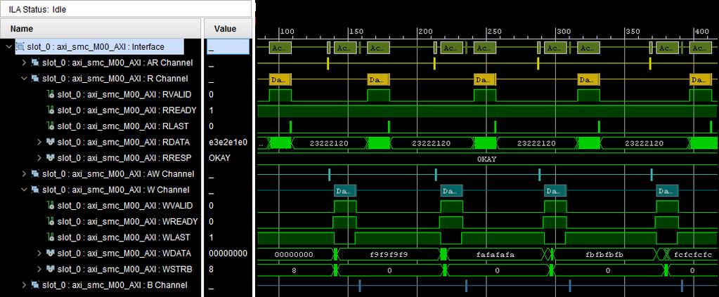Expand the AR Channel group
Screen dimensions: 719x297
pos(25,62)
